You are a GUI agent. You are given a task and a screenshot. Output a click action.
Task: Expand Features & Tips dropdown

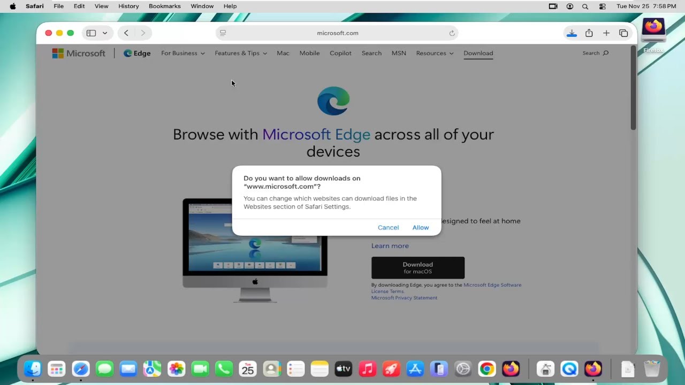point(241,53)
